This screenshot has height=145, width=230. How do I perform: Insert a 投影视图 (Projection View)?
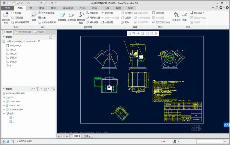[92, 13]
